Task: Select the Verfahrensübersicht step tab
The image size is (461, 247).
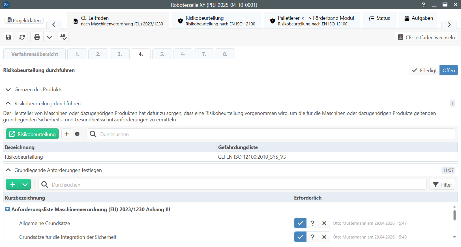Action: click(x=35, y=54)
